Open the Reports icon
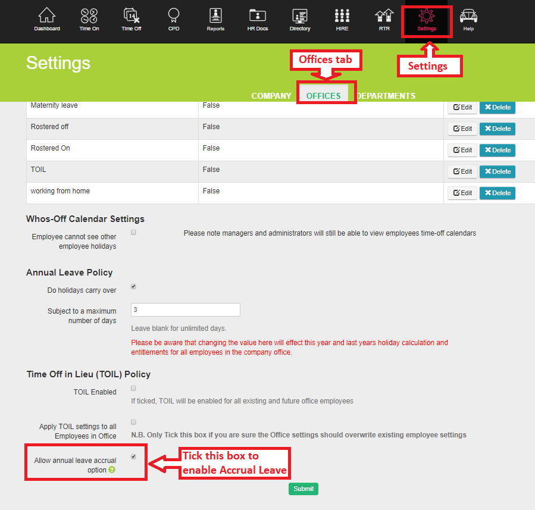Viewport: 535px width, 510px height. pyautogui.click(x=215, y=19)
